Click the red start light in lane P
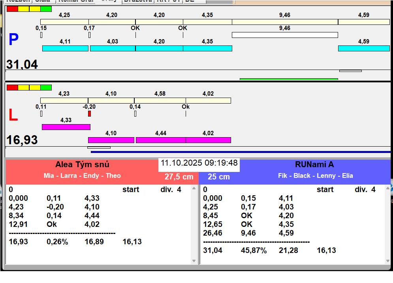The height and width of the screenshot is (283, 393). (x=12, y=9)
